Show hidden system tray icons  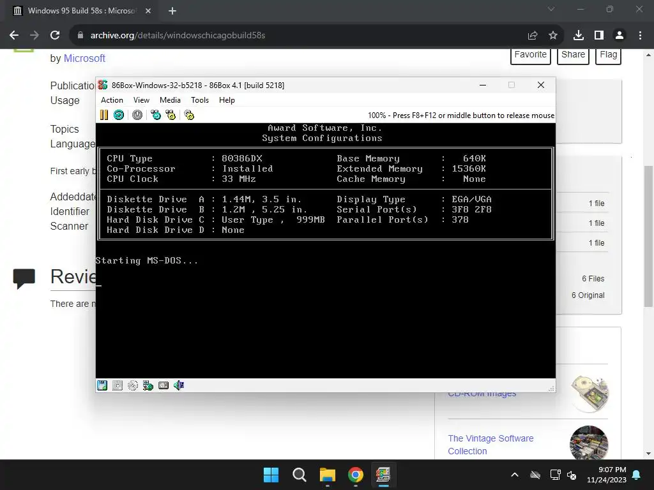(515, 475)
